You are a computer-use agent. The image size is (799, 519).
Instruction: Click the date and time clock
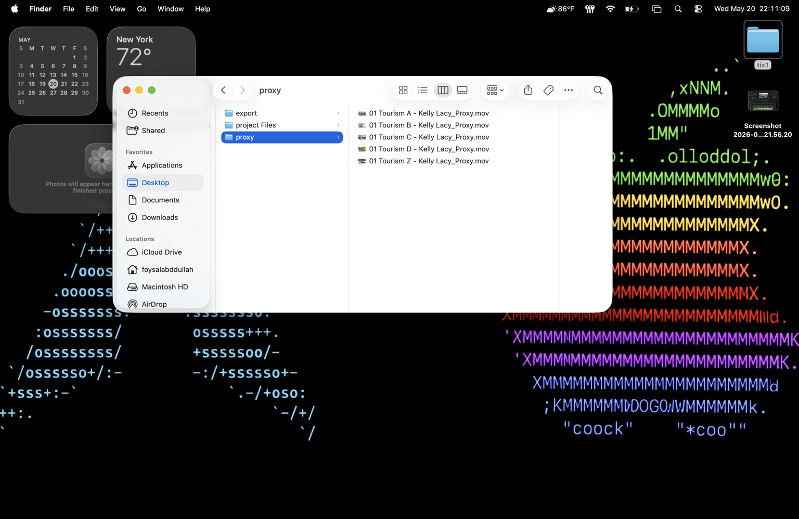point(752,9)
